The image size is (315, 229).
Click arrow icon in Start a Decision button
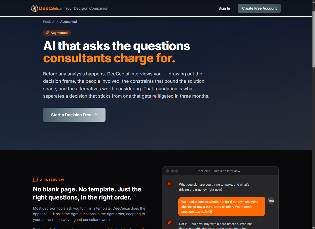tap(95, 115)
